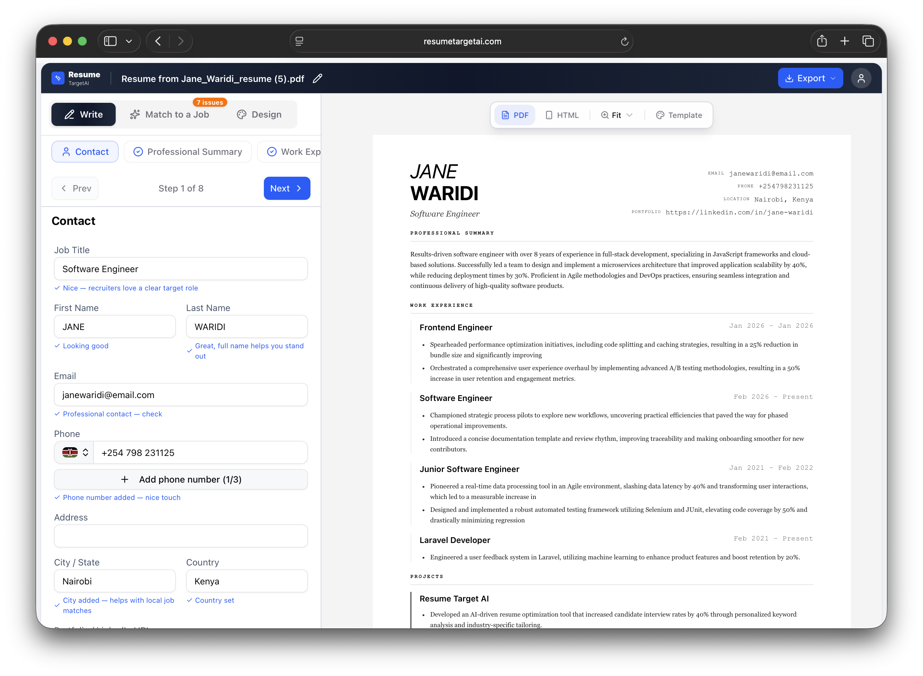Toggle the Safari sidebar icon
Viewport: 923px width, 676px height.
(111, 41)
